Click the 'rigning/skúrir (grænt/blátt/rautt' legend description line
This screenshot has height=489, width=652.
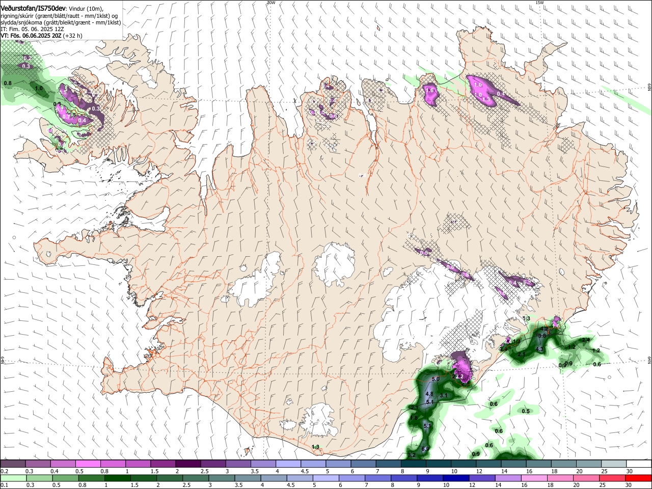(59, 15)
